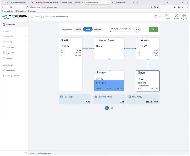The width and height of the screenshot is (190, 156).
Task: Click the Access lock icon
Action: tap(4, 58)
